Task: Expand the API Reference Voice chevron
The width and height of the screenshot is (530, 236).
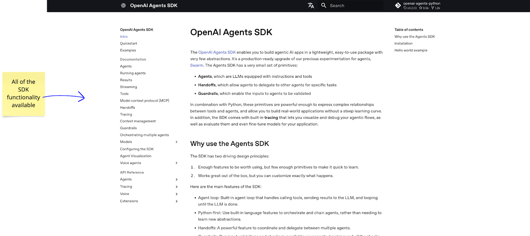Action: [x=176, y=194]
